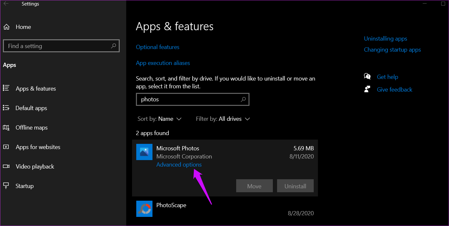Click the Video playback camera icon
Viewport: 449px width, 226px height.
click(x=6, y=166)
